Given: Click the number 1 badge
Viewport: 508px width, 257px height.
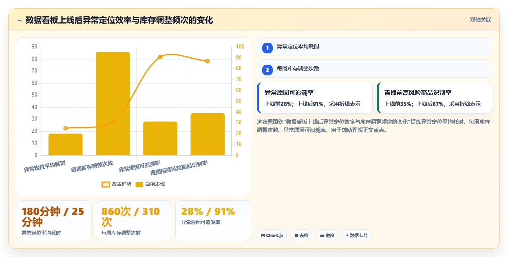Looking at the screenshot, I should 267,48.
